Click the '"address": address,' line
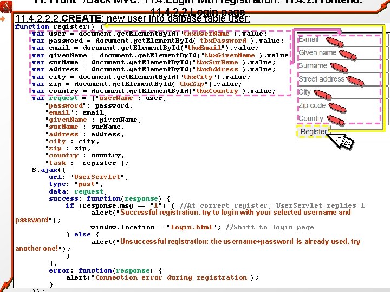Viewport: 390px width, 292px height. 84,134
